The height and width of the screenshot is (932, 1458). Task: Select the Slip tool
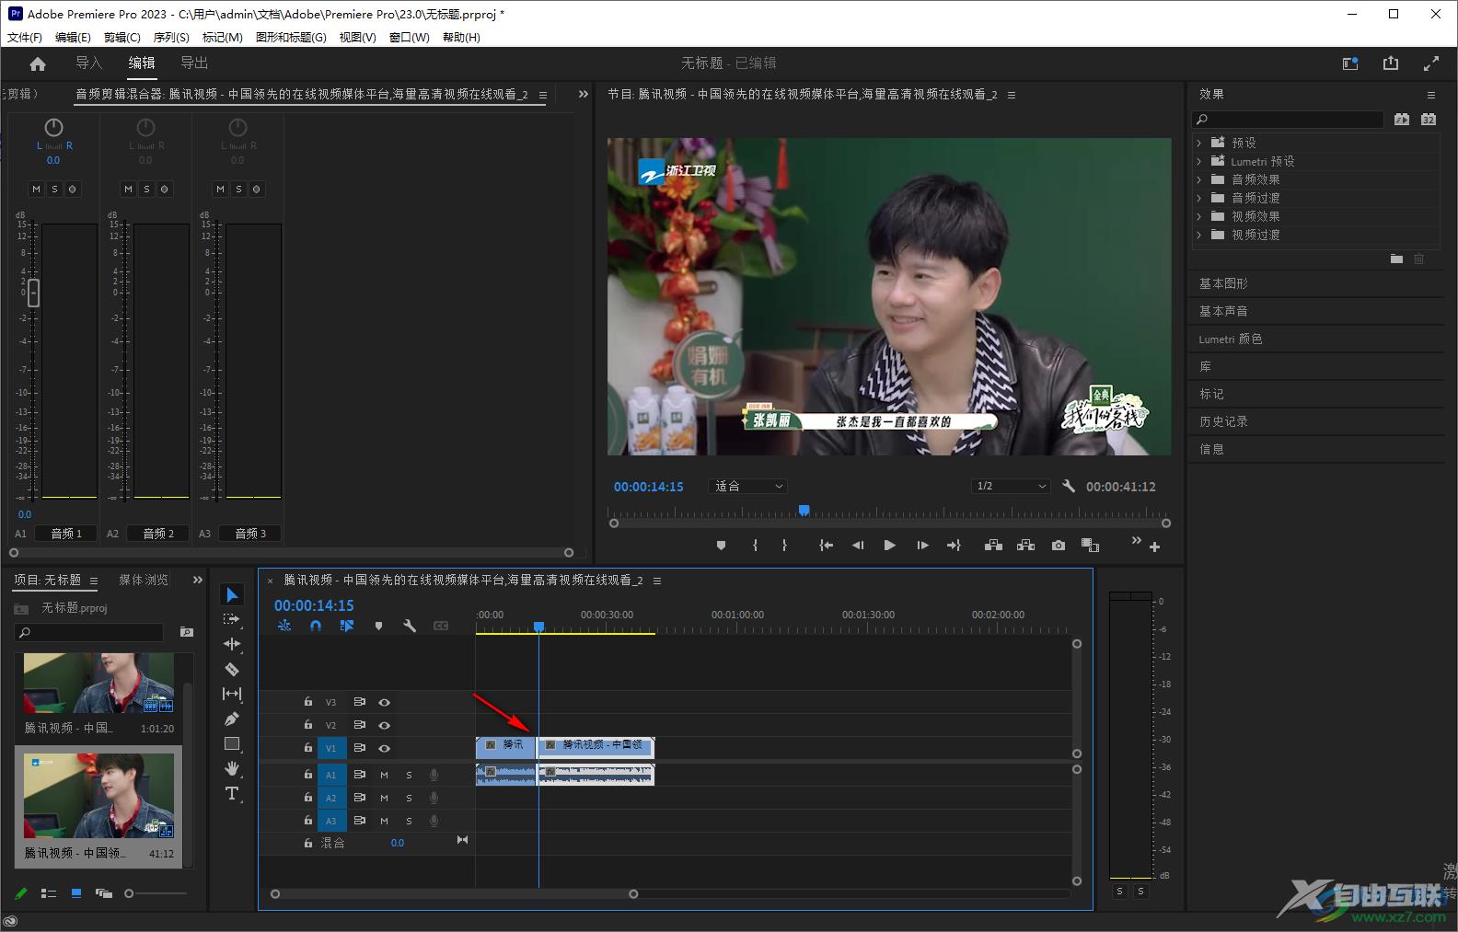coord(232,694)
